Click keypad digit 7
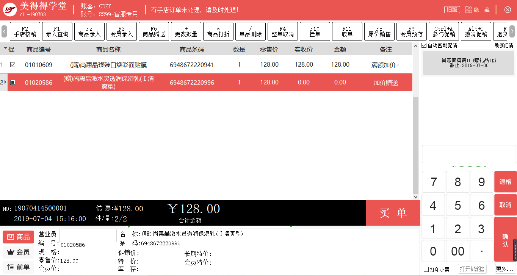The width and height of the screenshot is (517, 276). [x=433, y=182]
